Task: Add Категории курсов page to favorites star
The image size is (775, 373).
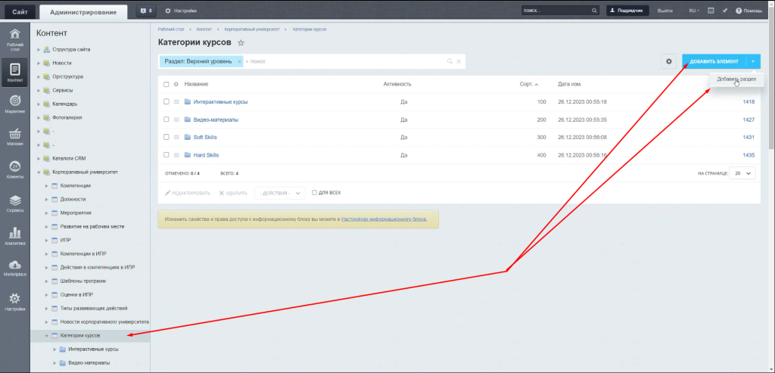Action: tap(241, 43)
